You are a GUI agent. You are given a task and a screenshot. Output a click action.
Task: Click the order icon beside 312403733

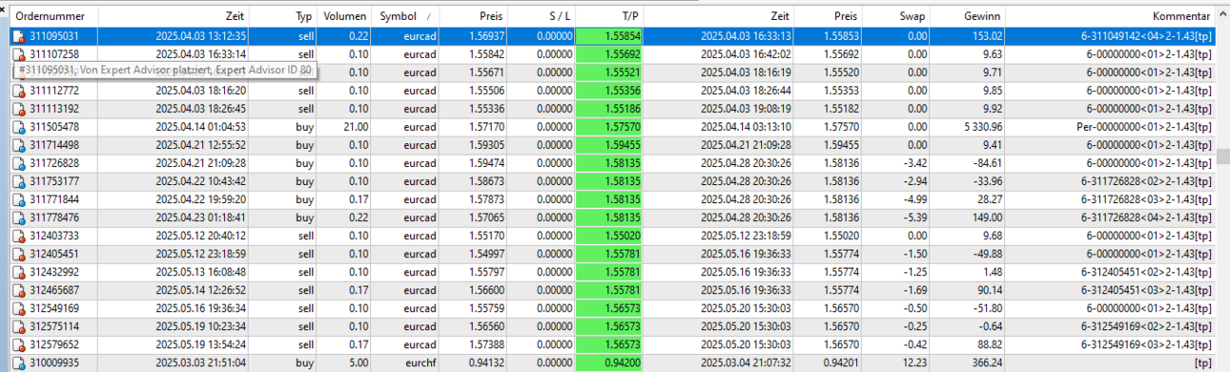[x=18, y=236]
